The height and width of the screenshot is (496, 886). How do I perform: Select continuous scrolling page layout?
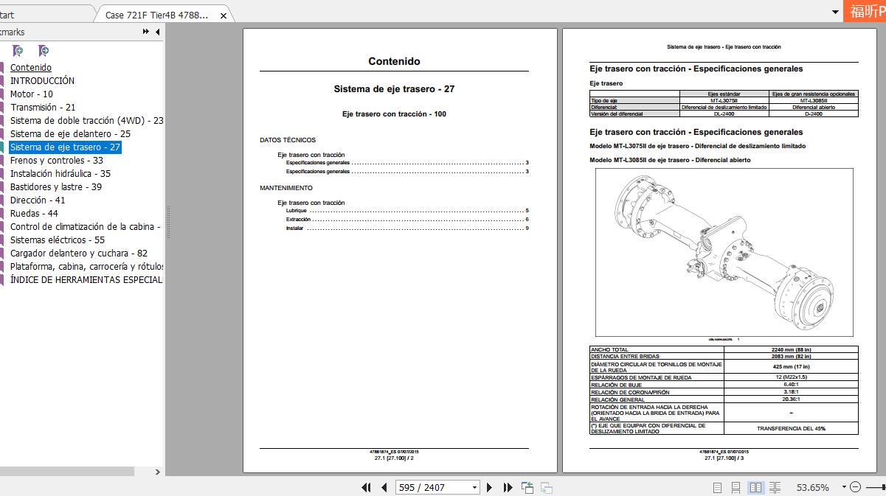[736, 486]
